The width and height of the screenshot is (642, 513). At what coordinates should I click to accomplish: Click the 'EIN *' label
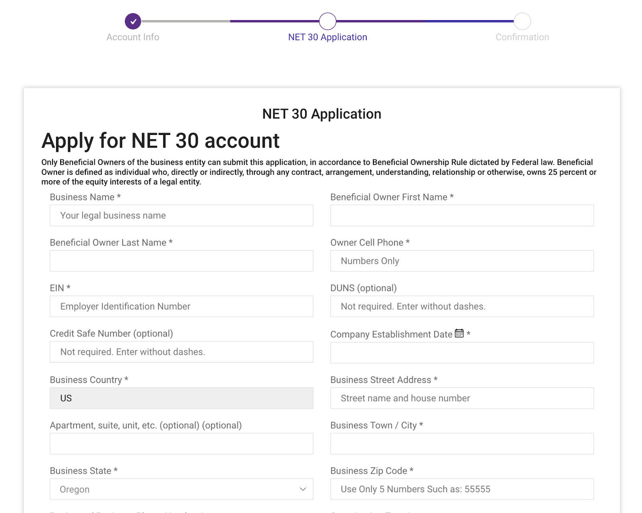[x=60, y=288]
